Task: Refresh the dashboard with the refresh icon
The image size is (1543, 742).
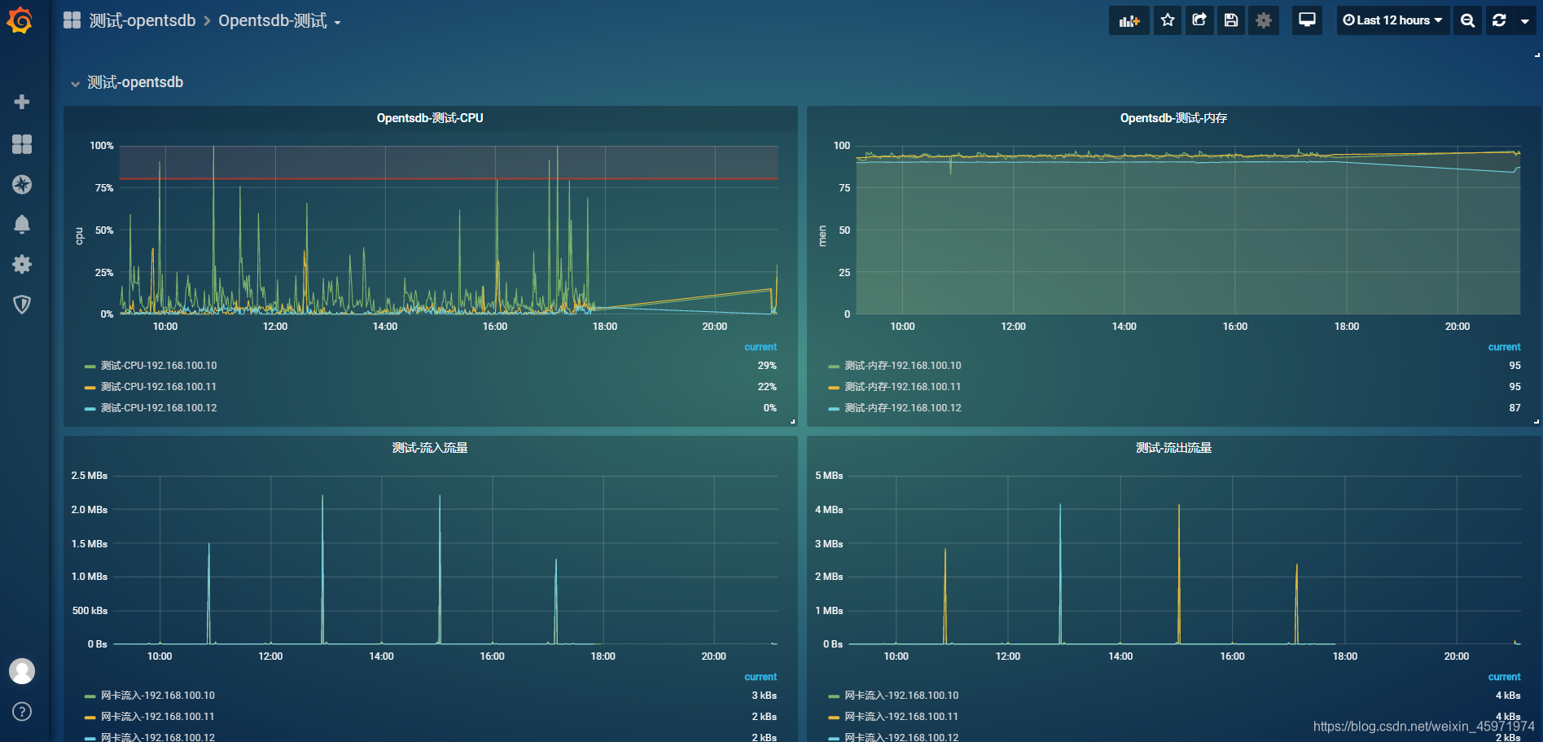Action: click(1499, 20)
